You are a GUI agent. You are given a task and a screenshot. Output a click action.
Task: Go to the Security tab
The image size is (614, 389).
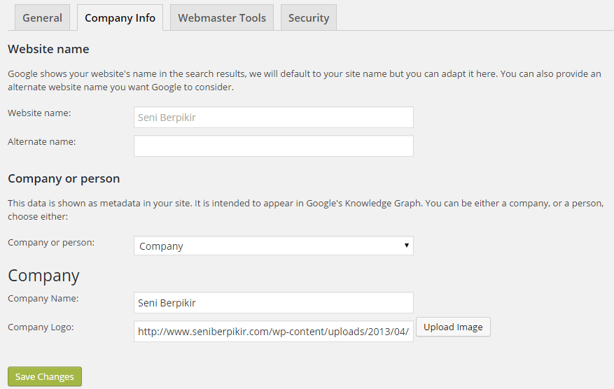(x=309, y=18)
